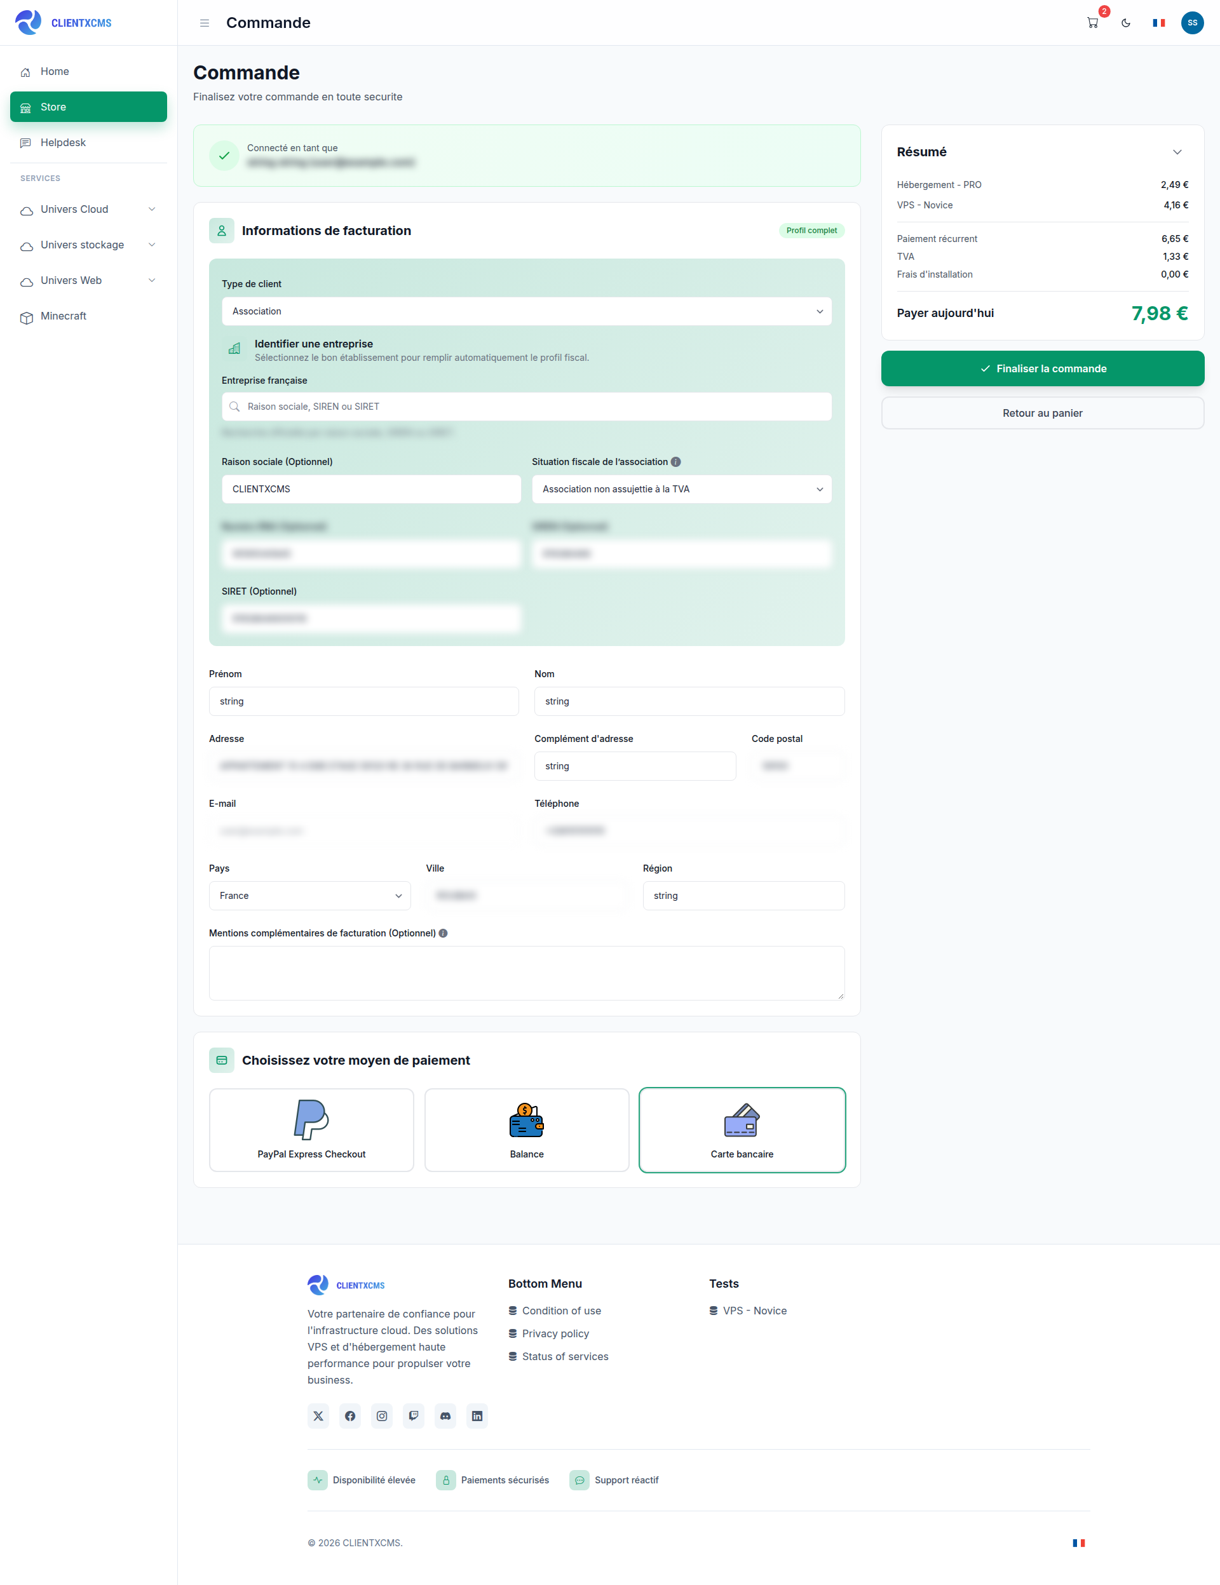This screenshot has height=1585, width=1220.
Task: Go to Home in sidebar
Action: pos(88,72)
